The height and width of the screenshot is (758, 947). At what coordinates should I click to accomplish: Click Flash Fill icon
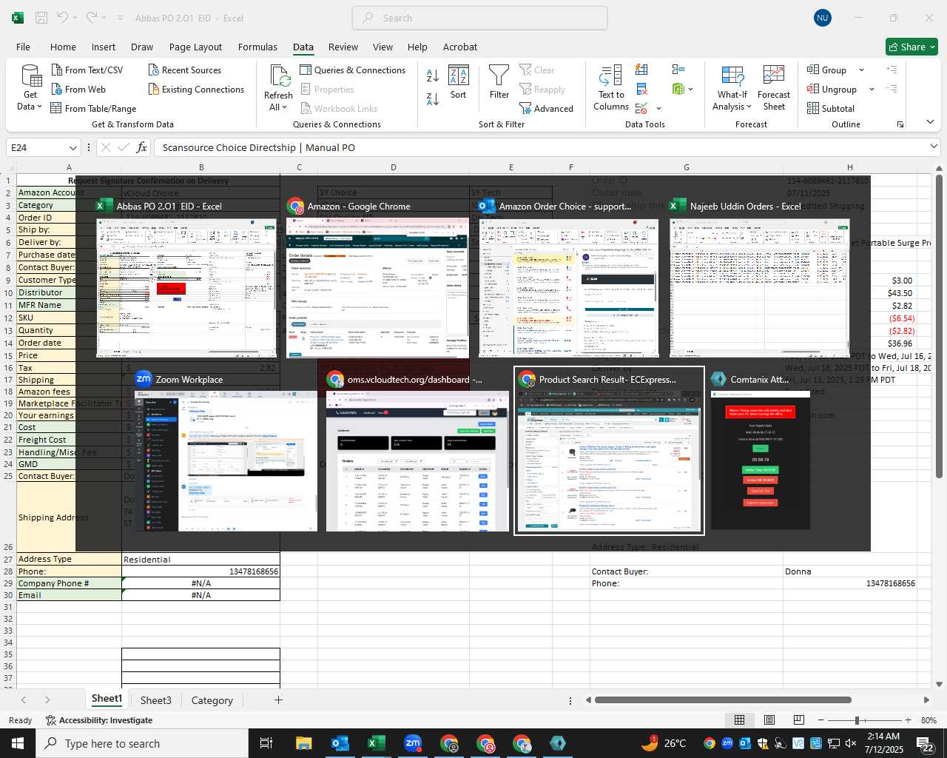pos(641,70)
